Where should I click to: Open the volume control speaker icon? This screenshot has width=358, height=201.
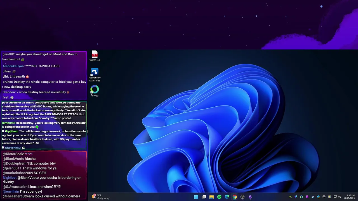tap(340, 197)
